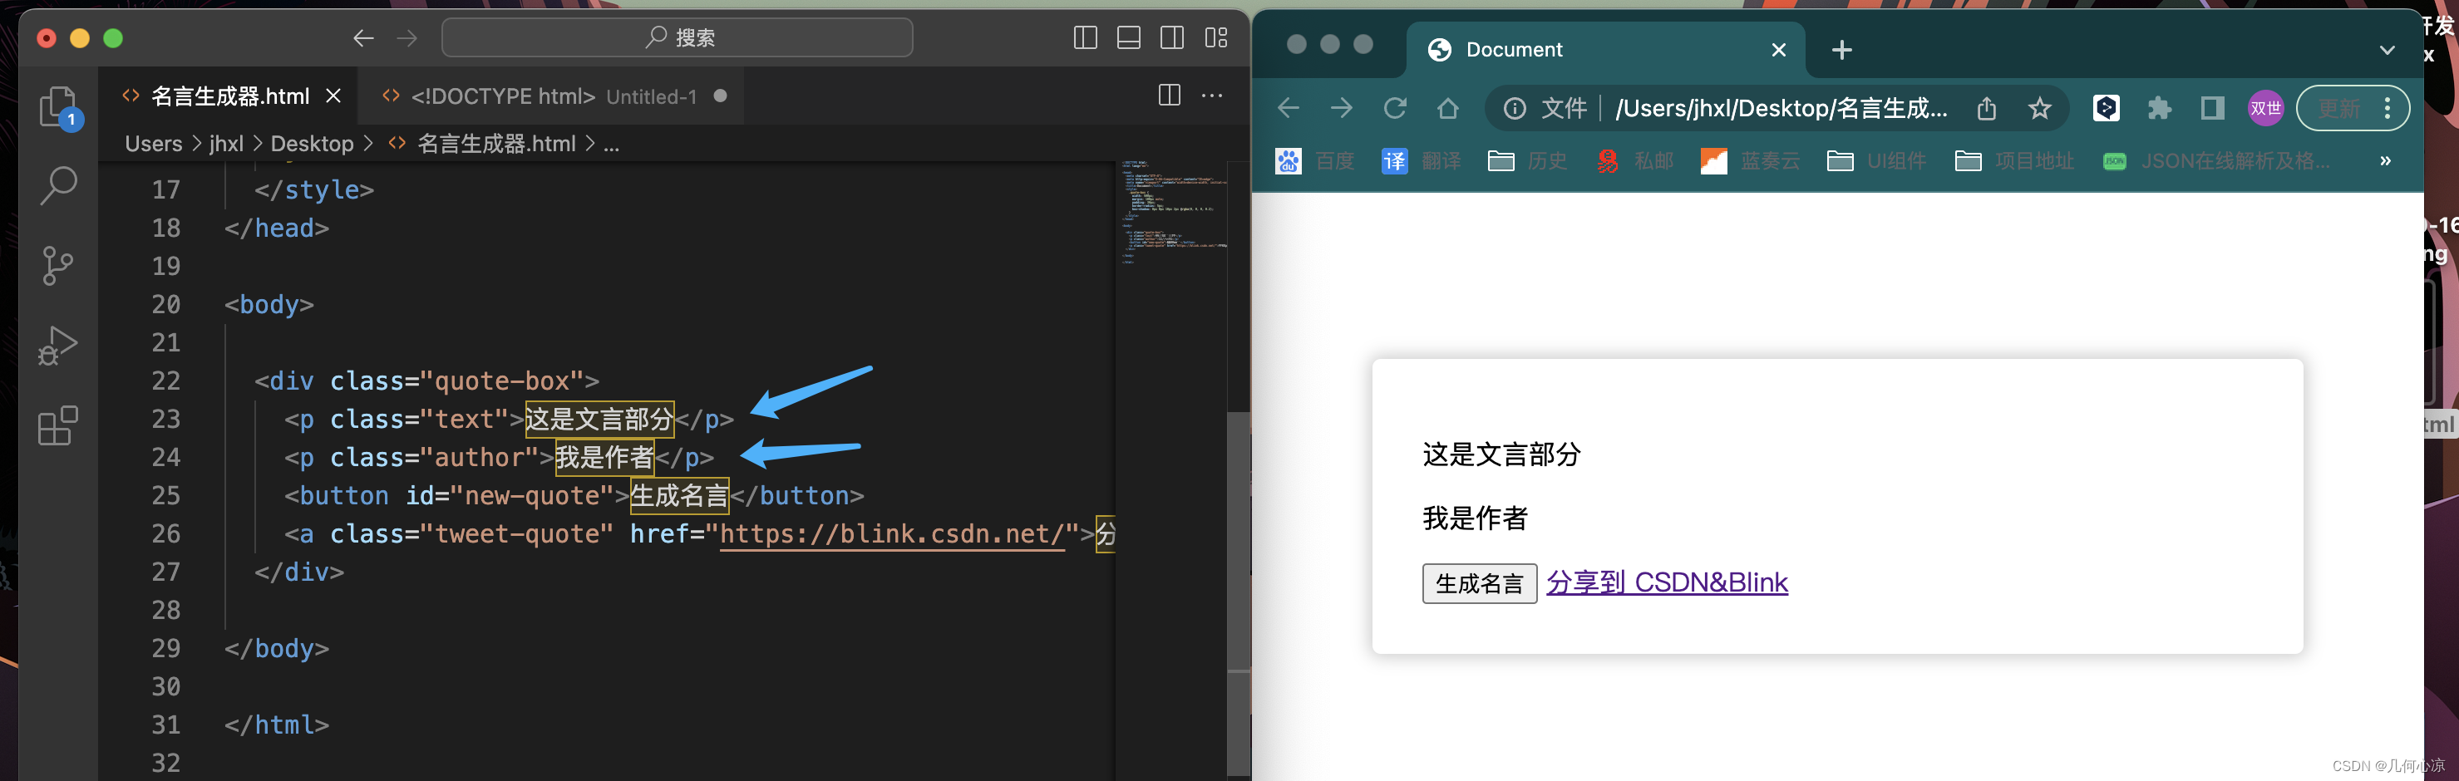2459x781 pixels.
Task: View site information icon in address bar
Action: click(1515, 109)
